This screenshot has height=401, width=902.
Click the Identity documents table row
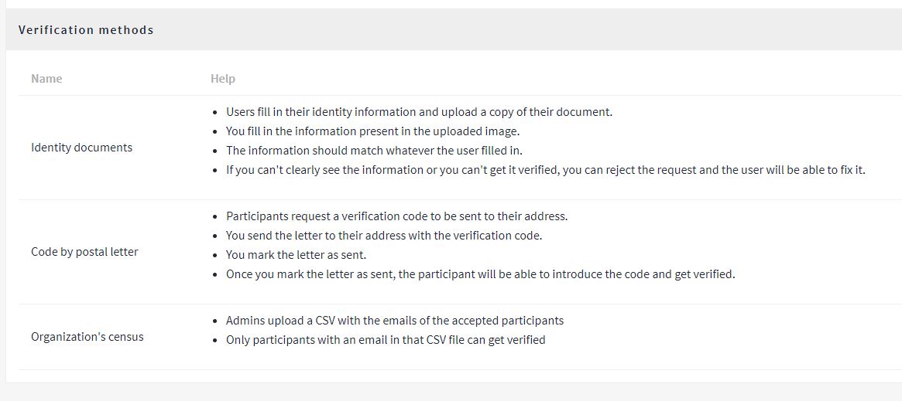(460, 148)
